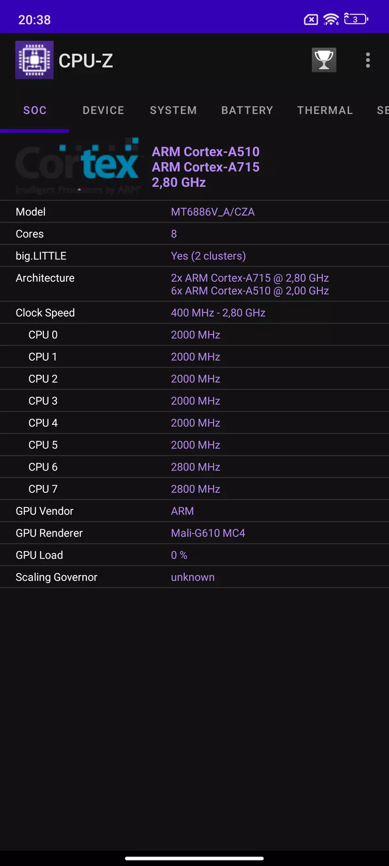This screenshot has height=866, width=389.
Task: Tap the CPU-Z app logo icon
Action: point(34,60)
